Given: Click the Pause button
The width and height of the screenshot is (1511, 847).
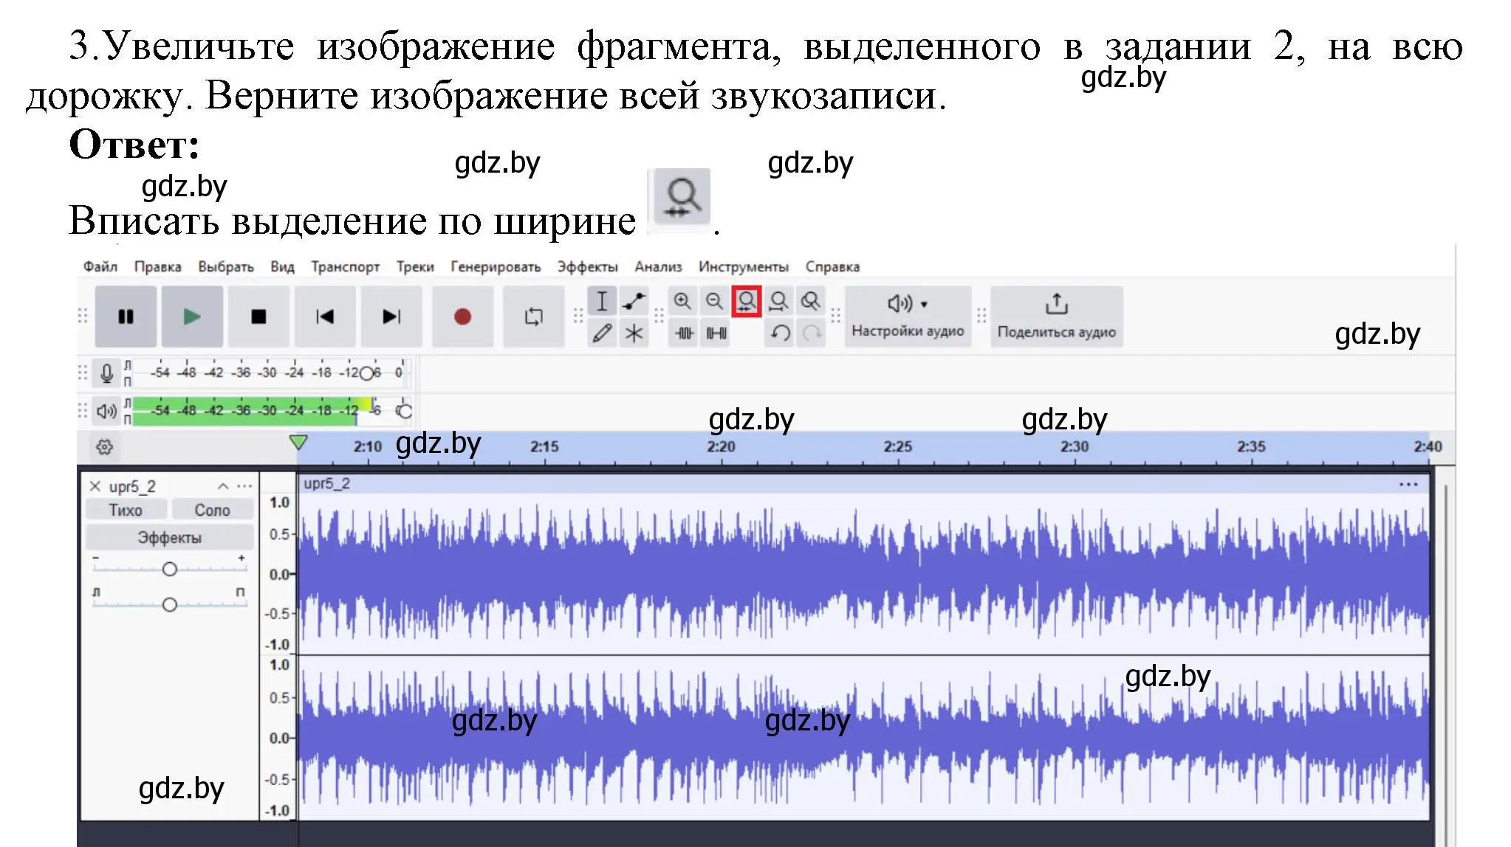Looking at the screenshot, I should (x=126, y=317).
